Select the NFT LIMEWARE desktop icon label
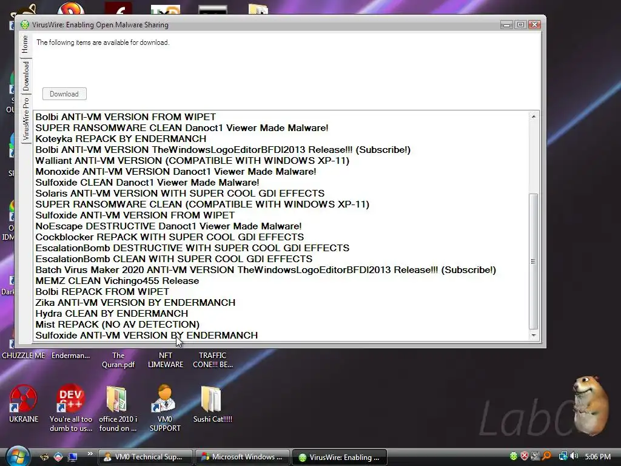The image size is (621, 466). coord(165,360)
